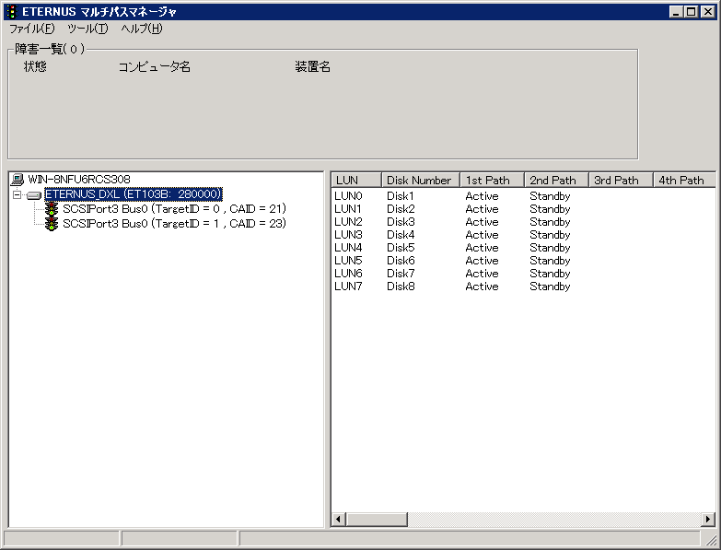The height and width of the screenshot is (550, 721).
Task: Click the ETERNUS_DXL storage device icon
Action: click(x=35, y=194)
